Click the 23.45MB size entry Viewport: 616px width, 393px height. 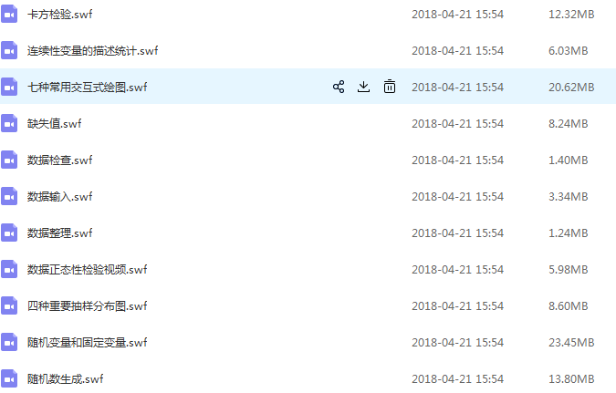571,342
